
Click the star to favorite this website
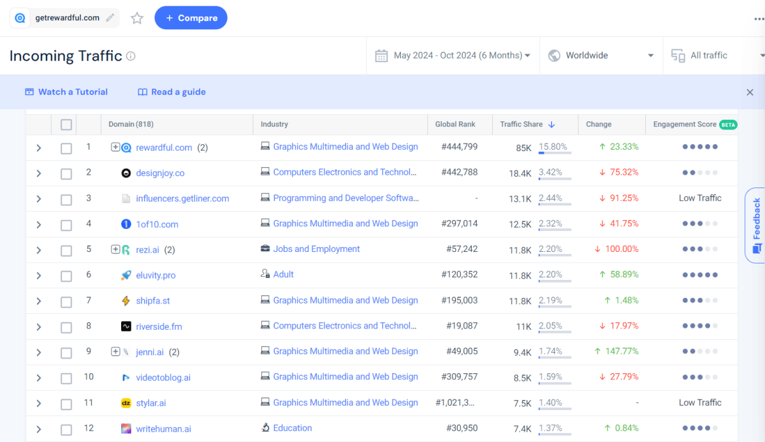[x=136, y=18]
